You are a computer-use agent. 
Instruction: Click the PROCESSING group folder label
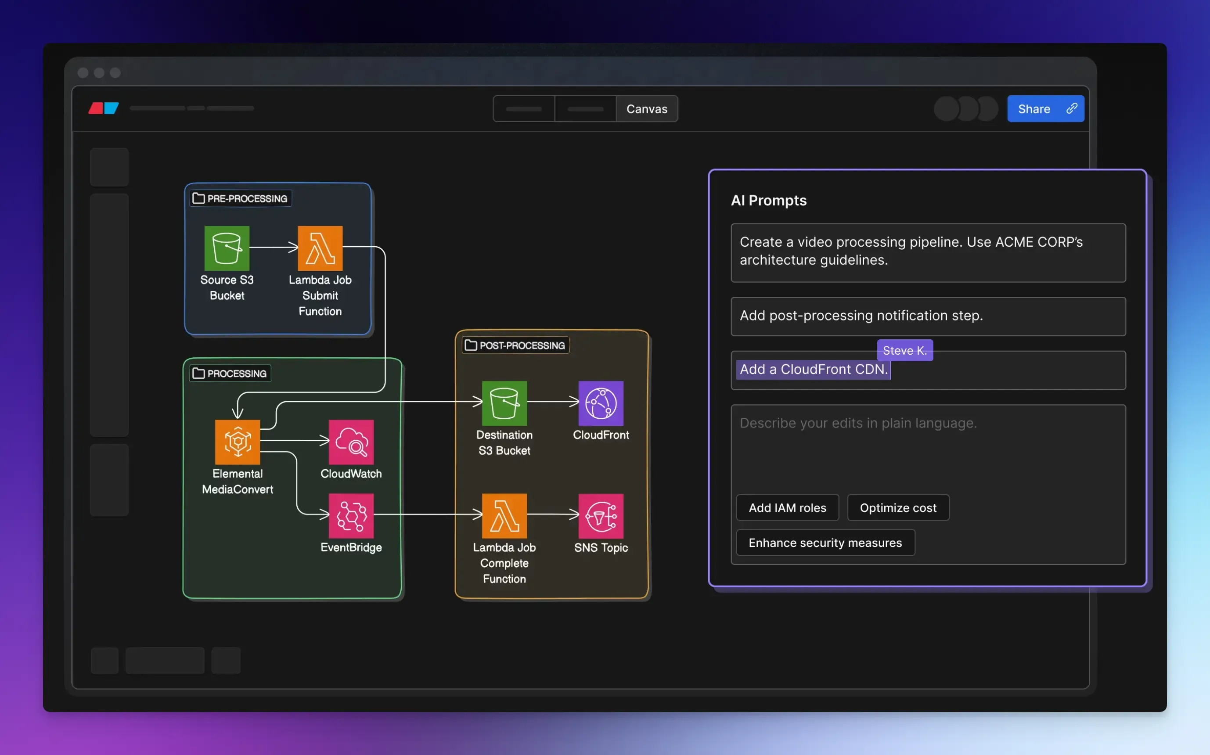(x=230, y=374)
